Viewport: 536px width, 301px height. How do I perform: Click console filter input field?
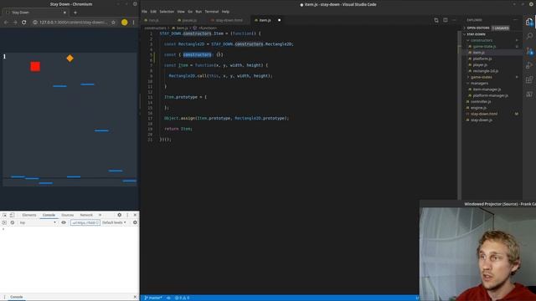coord(85,222)
